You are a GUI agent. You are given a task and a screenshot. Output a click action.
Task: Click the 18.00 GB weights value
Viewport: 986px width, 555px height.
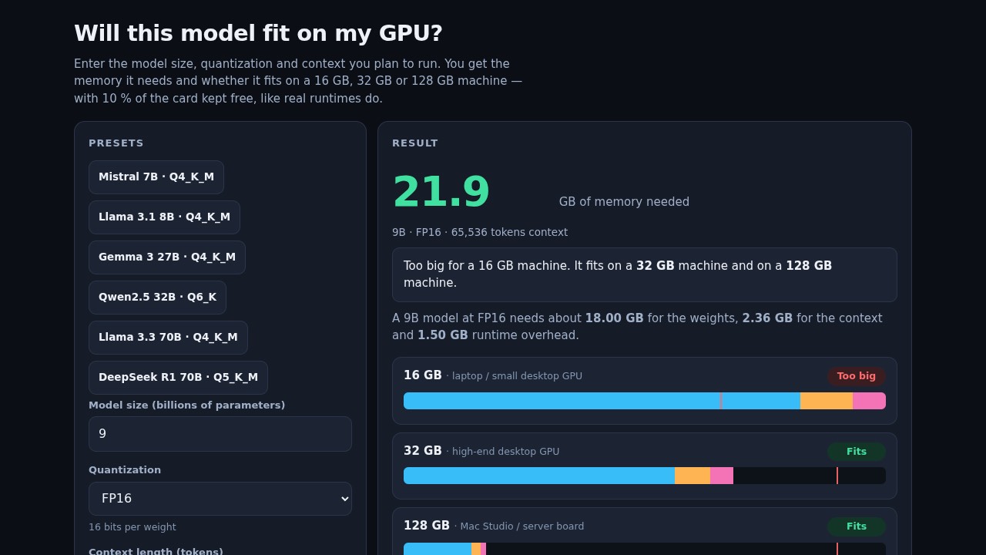tap(614, 318)
